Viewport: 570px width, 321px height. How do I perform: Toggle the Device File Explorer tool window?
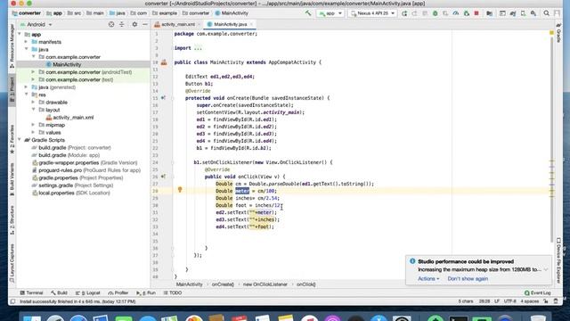coord(558,260)
